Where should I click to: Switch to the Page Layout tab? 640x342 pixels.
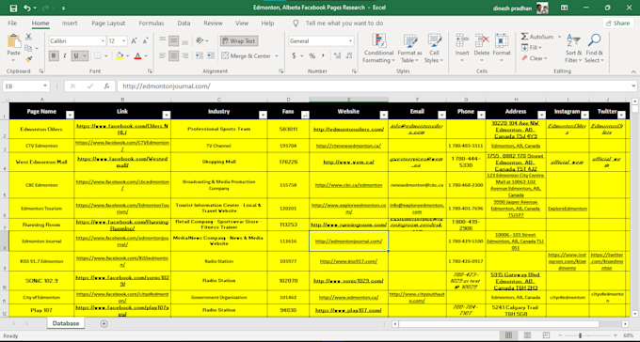click(x=108, y=23)
